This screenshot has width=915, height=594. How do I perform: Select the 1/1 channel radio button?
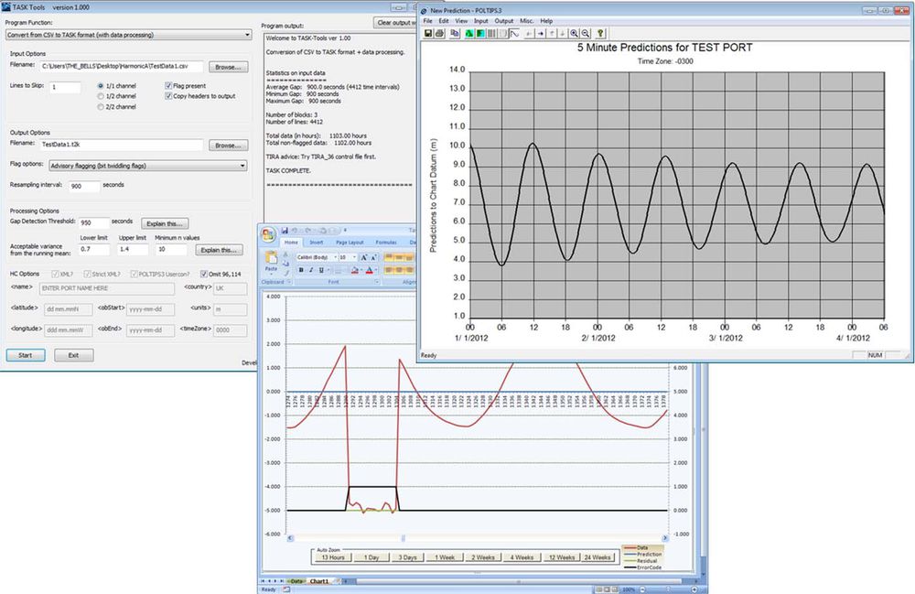point(101,86)
